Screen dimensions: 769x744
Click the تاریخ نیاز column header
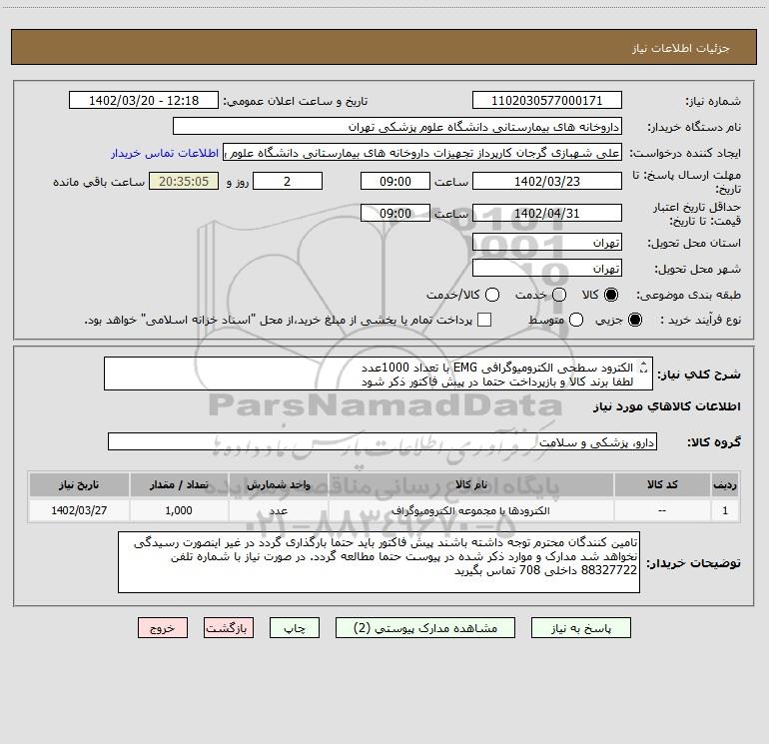pyautogui.click(x=79, y=485)
